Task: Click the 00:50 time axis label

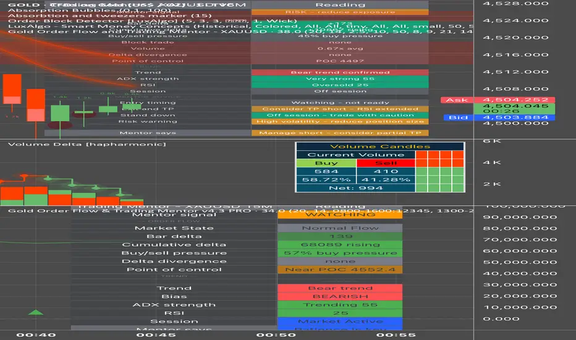Action: [276, 335]
